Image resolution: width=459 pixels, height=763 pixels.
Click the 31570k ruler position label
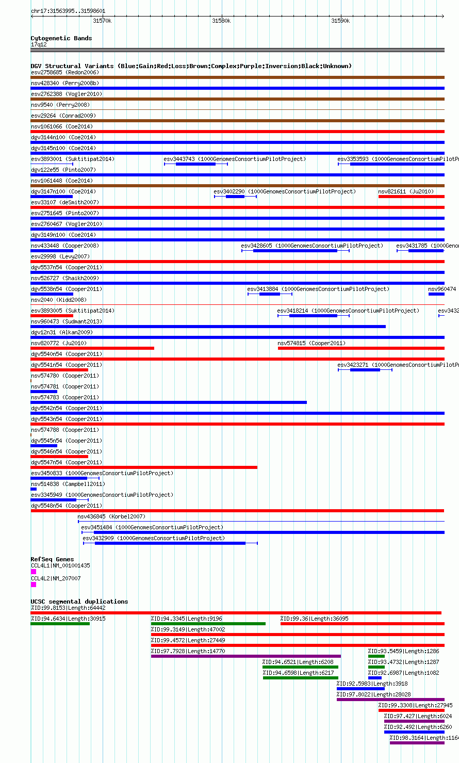102,21
